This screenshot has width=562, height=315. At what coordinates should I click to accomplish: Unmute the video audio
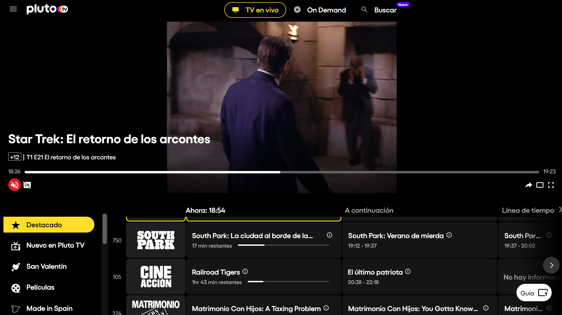tap(15, 185)
